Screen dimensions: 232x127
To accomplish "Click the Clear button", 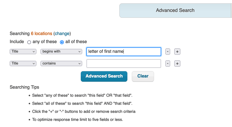I will click(143, 76).
